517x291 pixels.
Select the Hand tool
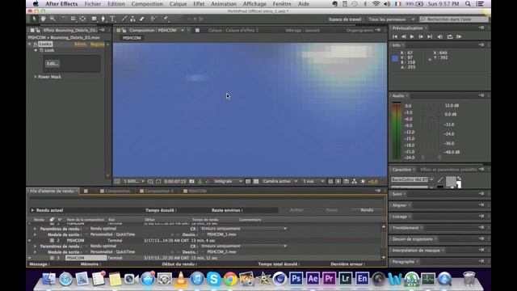point(43,19)
